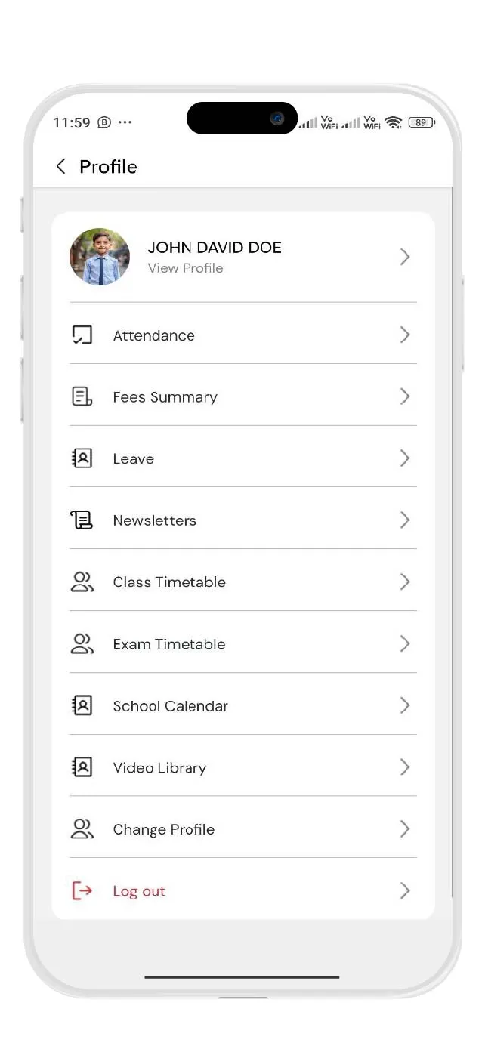Tap the Class Timetable people icon
485x1049 pixels.
coord(82,582)
